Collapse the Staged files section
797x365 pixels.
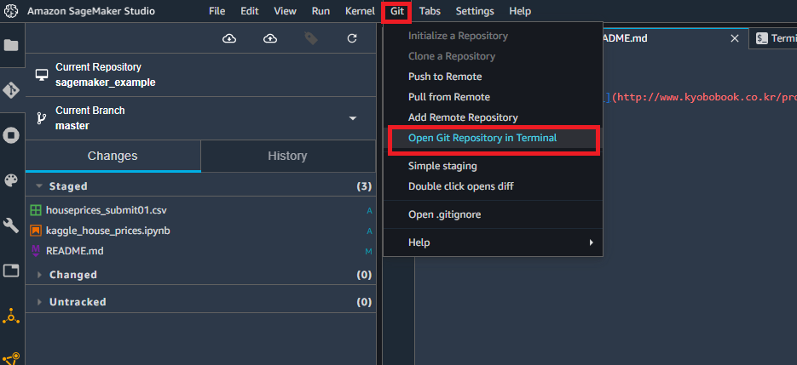(x=39, y=186)
